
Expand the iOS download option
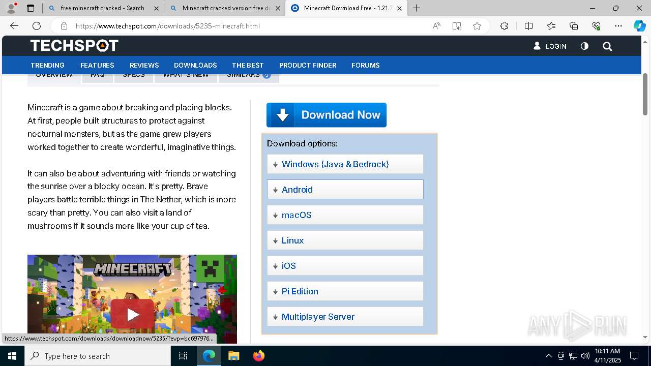coord(345,266)
